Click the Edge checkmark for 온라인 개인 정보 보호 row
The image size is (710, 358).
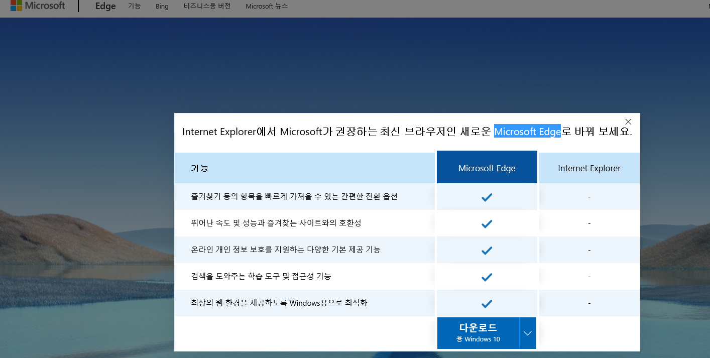(487, 251)
